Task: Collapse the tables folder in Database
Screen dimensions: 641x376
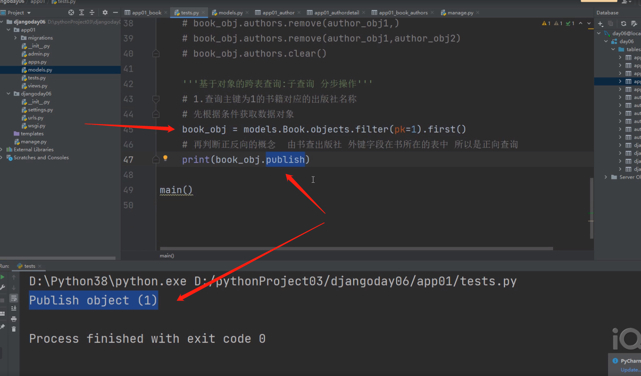Action: (x=613, y=49)
